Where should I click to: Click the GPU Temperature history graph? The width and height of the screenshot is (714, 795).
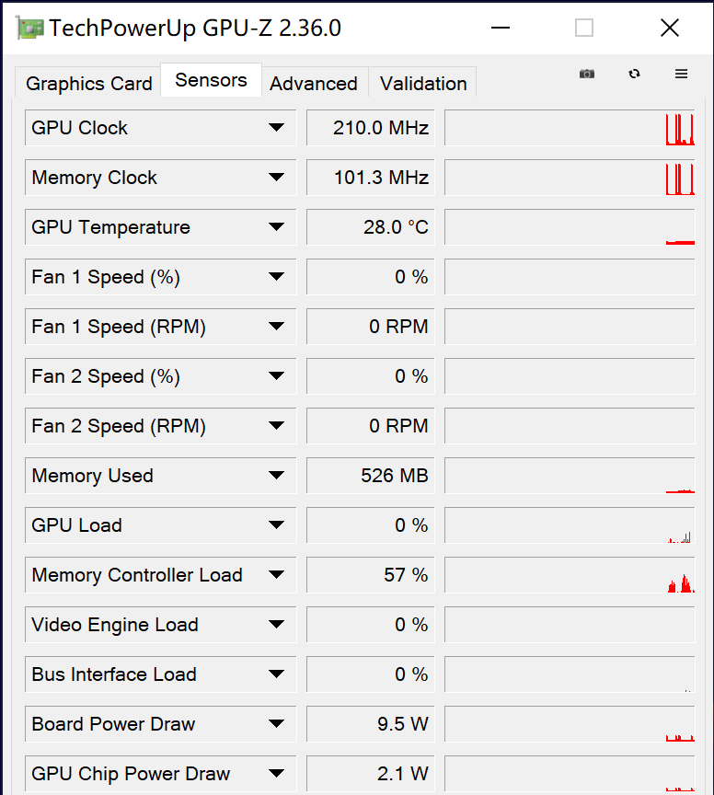tap(570, 226)
